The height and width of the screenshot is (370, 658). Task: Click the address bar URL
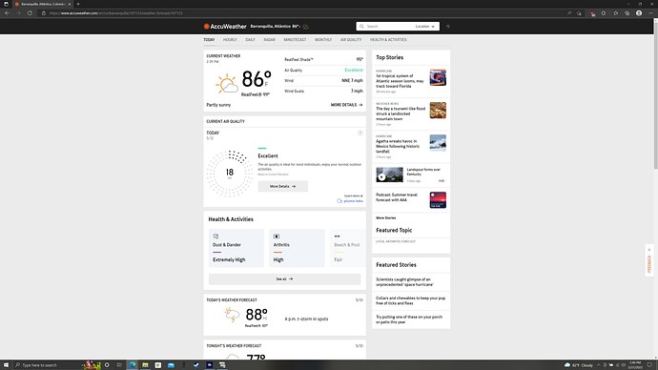[115, 13]
